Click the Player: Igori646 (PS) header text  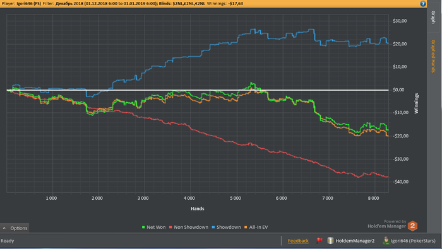21,4
